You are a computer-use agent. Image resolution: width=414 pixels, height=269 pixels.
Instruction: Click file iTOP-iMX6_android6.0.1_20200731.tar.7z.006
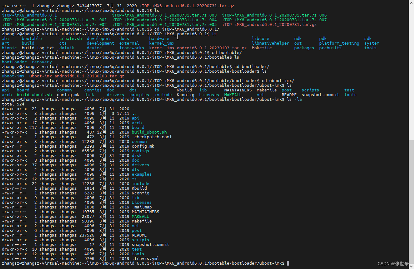(274, 15)
